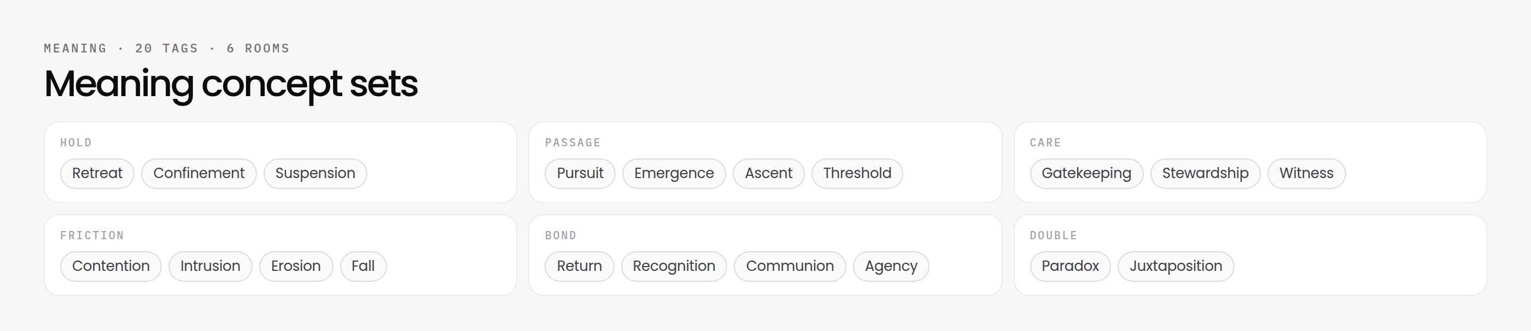Select the Erosion tag

[296, 267]
